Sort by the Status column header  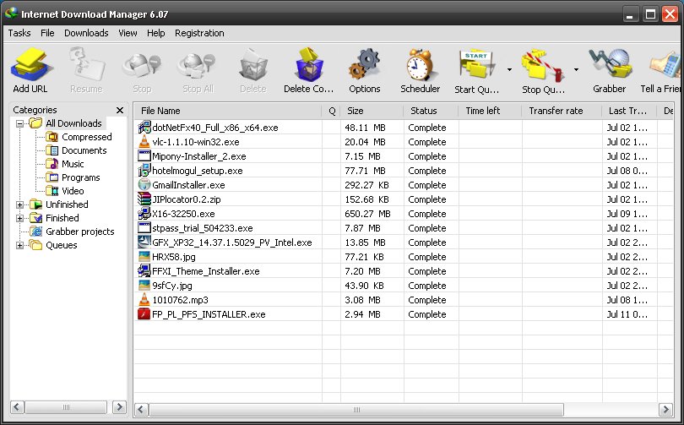(x=431, y=111)
